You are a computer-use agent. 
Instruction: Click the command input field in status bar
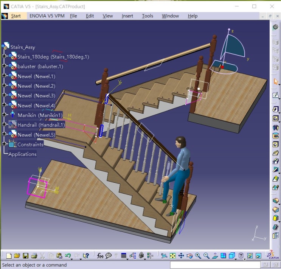click(x=215, y=265)
